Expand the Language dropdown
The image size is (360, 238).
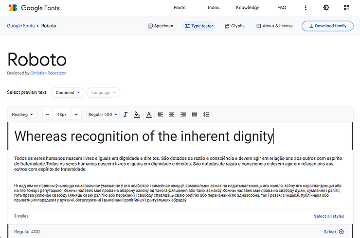(x=103, y=92)
